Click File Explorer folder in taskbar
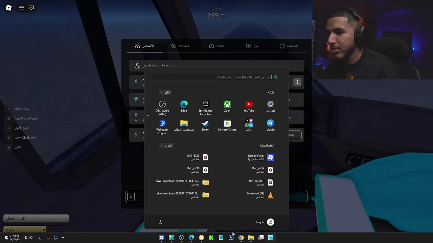Viewport: 433px width, 243px height. coord(251,238)
